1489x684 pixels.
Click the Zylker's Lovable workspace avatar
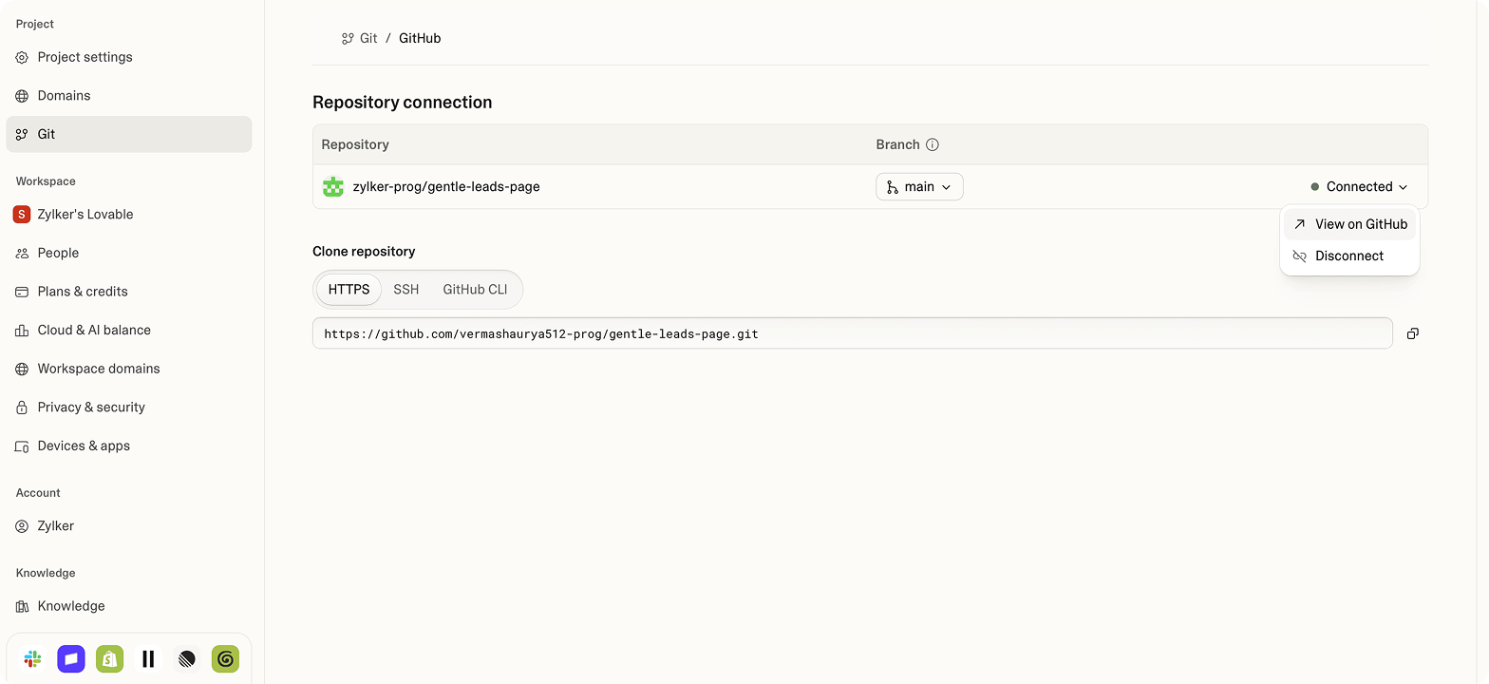pos(22,215)
